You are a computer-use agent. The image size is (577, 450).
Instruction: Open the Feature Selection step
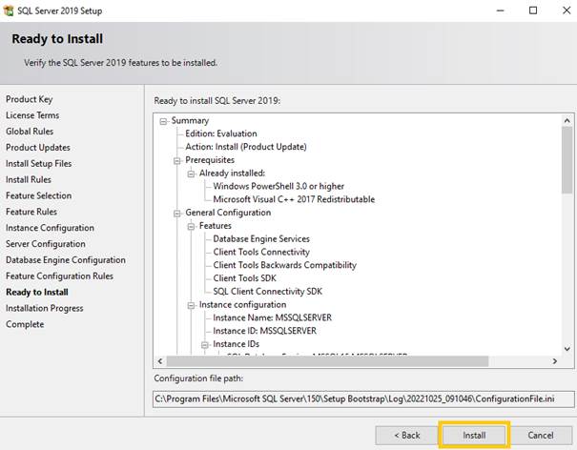click(x=38, y=195)
